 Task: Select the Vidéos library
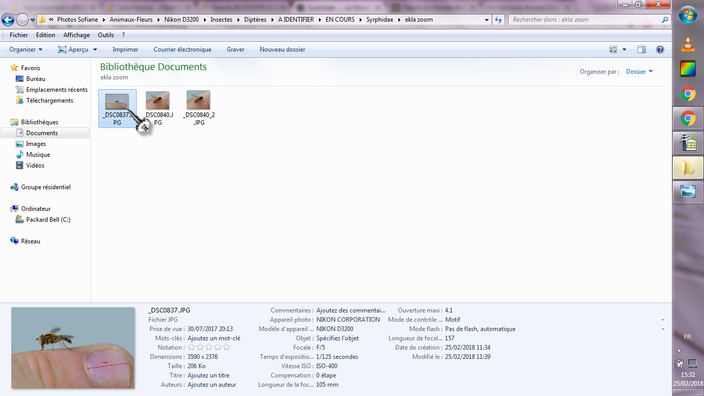[x=35, y=166]
